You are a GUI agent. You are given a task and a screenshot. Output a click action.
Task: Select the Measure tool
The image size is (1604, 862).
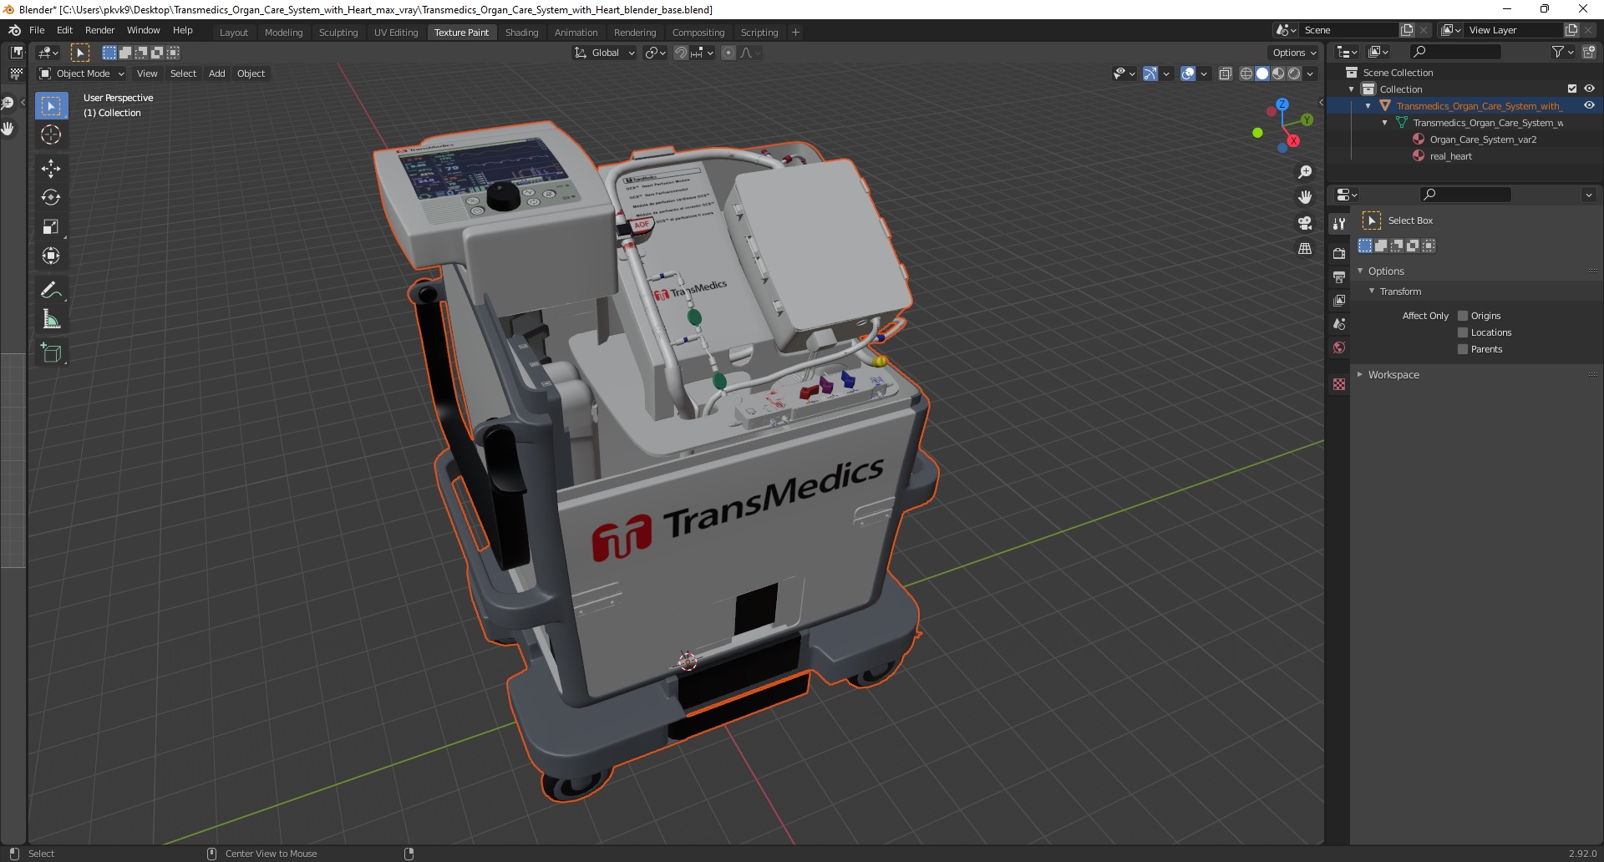point(51,319)
